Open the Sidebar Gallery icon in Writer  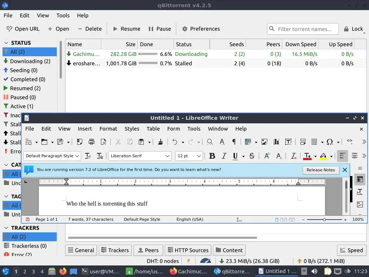360,204
